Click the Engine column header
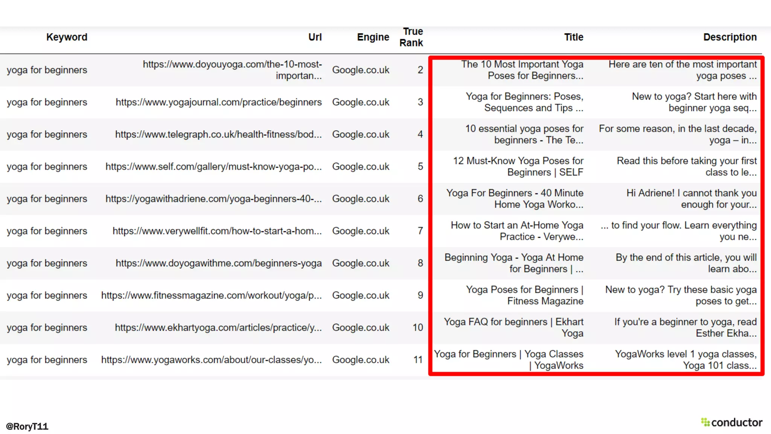The width and height of the screenshot is (771, 434). click(373, 37)
